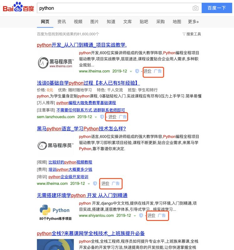Open the 图片 tab

(95, 22)
